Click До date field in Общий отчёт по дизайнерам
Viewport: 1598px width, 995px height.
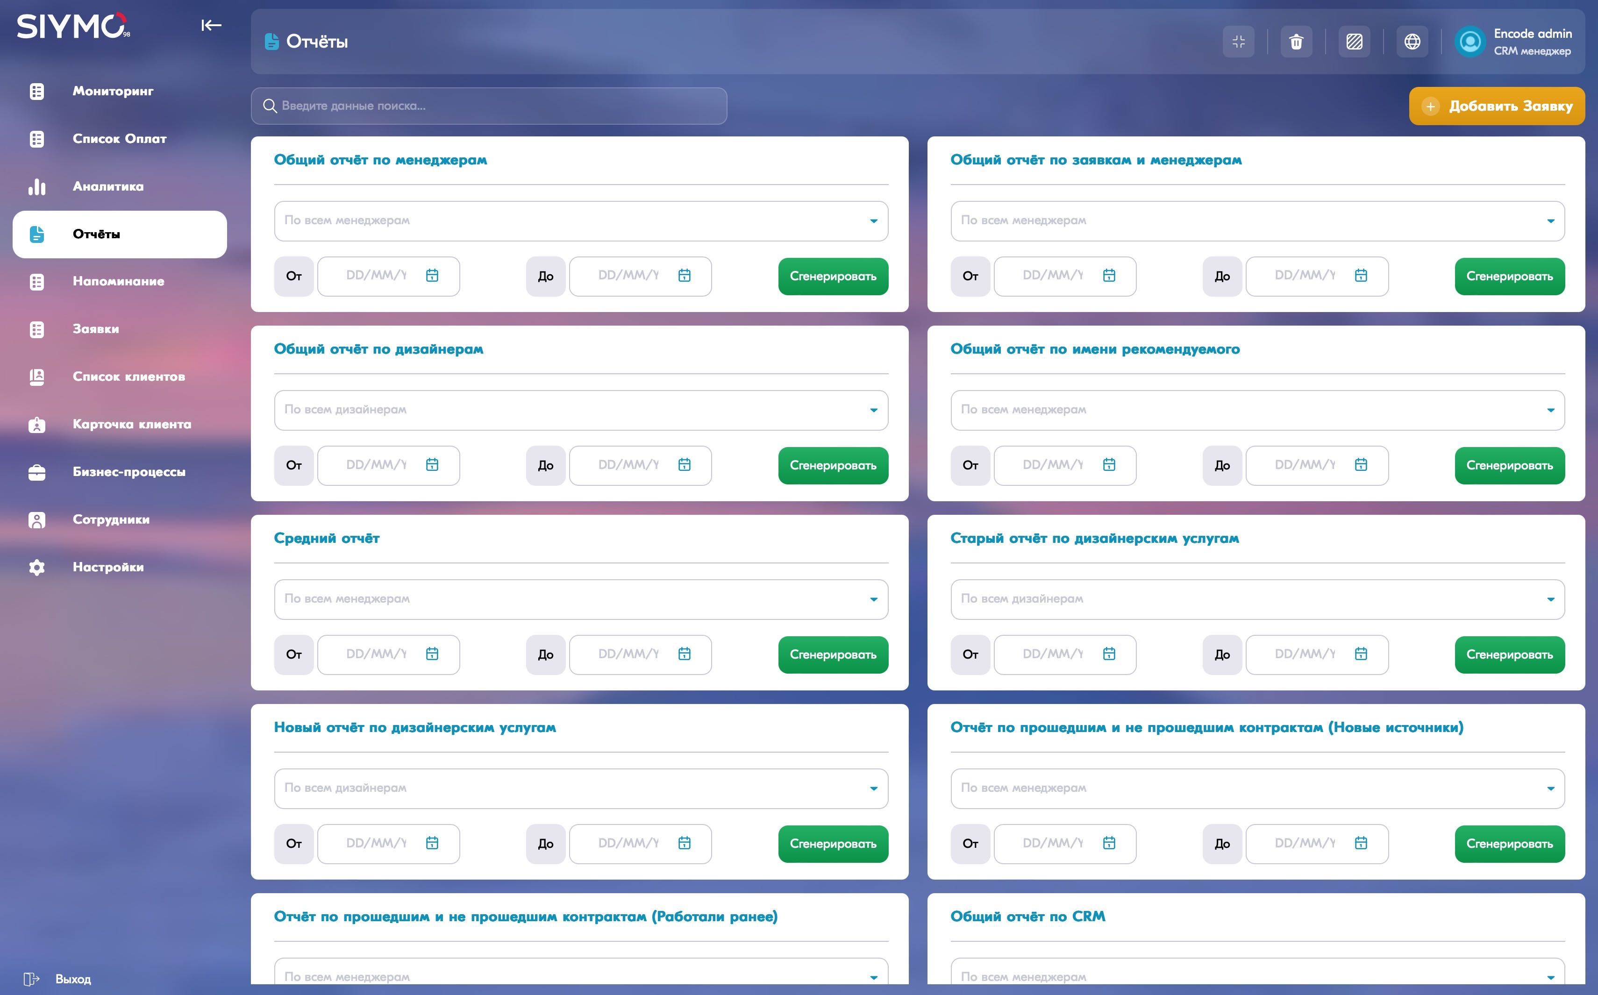640,466
